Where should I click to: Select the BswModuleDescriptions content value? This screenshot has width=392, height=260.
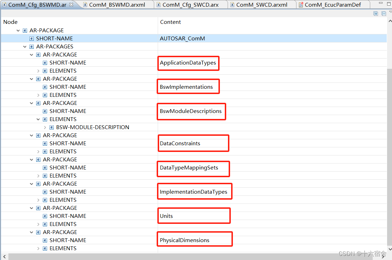pos(190,111)
